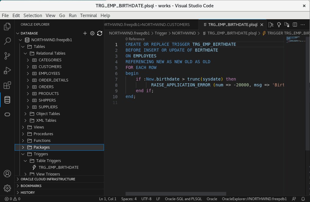Open notifications bell in status bar
Image resolution: width=310 pixels, height=202 pixels.
[x=303, y=199]
